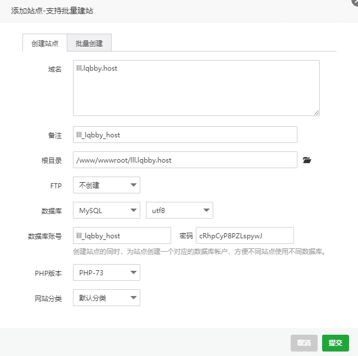Grab the domain textarea resize handle
This screenshot has width=358, height=356.
tap(316, 113)
